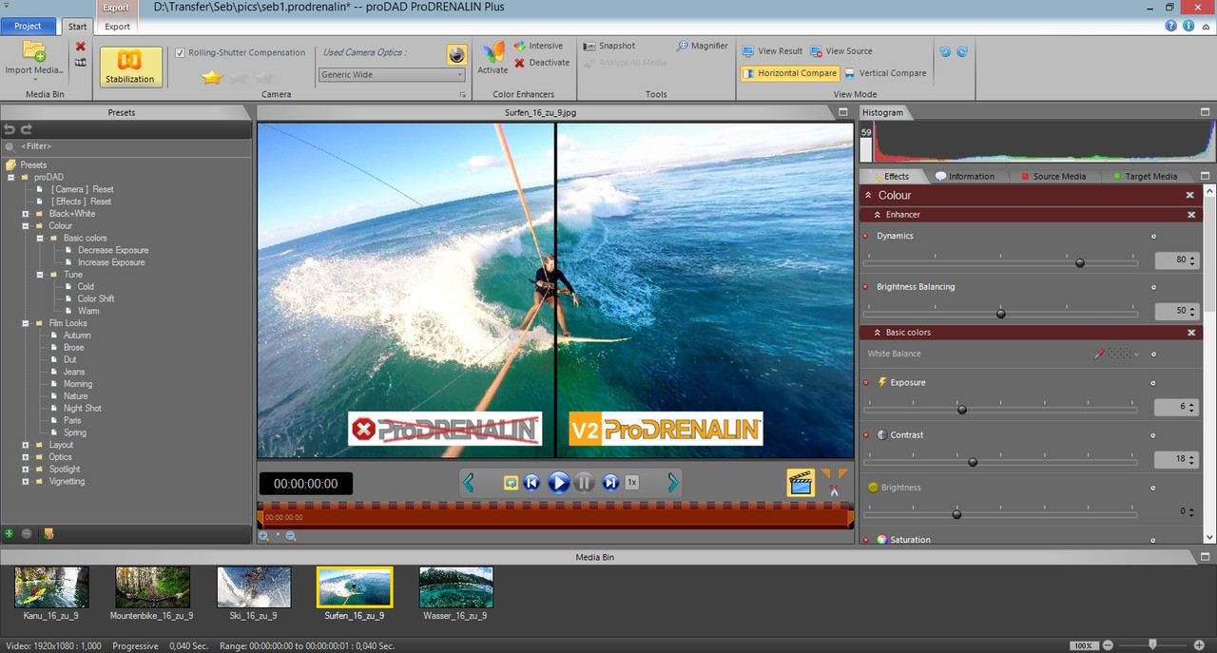1217x653 pixels.
Task: Collapse the Basic colors effects section
Action: coord(877,333)
